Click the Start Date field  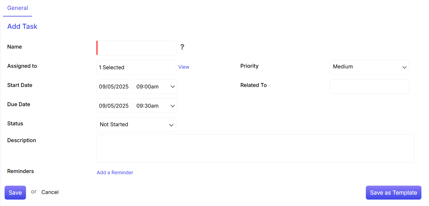pyautogui.click(x=114, y=87)
